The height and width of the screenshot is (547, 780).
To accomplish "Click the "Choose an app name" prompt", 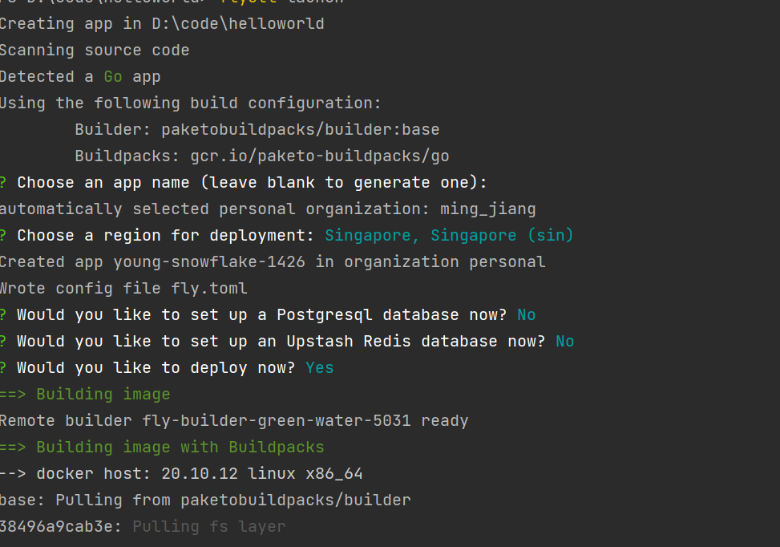I will (x=252, y=182).
